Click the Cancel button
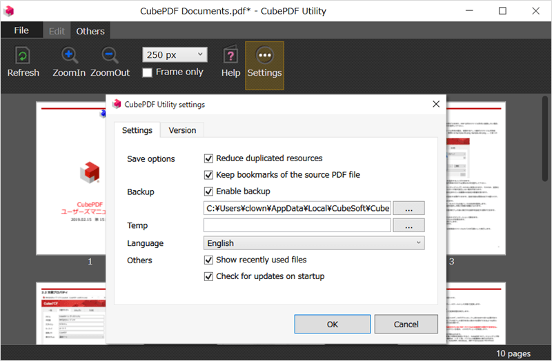The height and width of the screenshot is (361, 552). [406, 324]
